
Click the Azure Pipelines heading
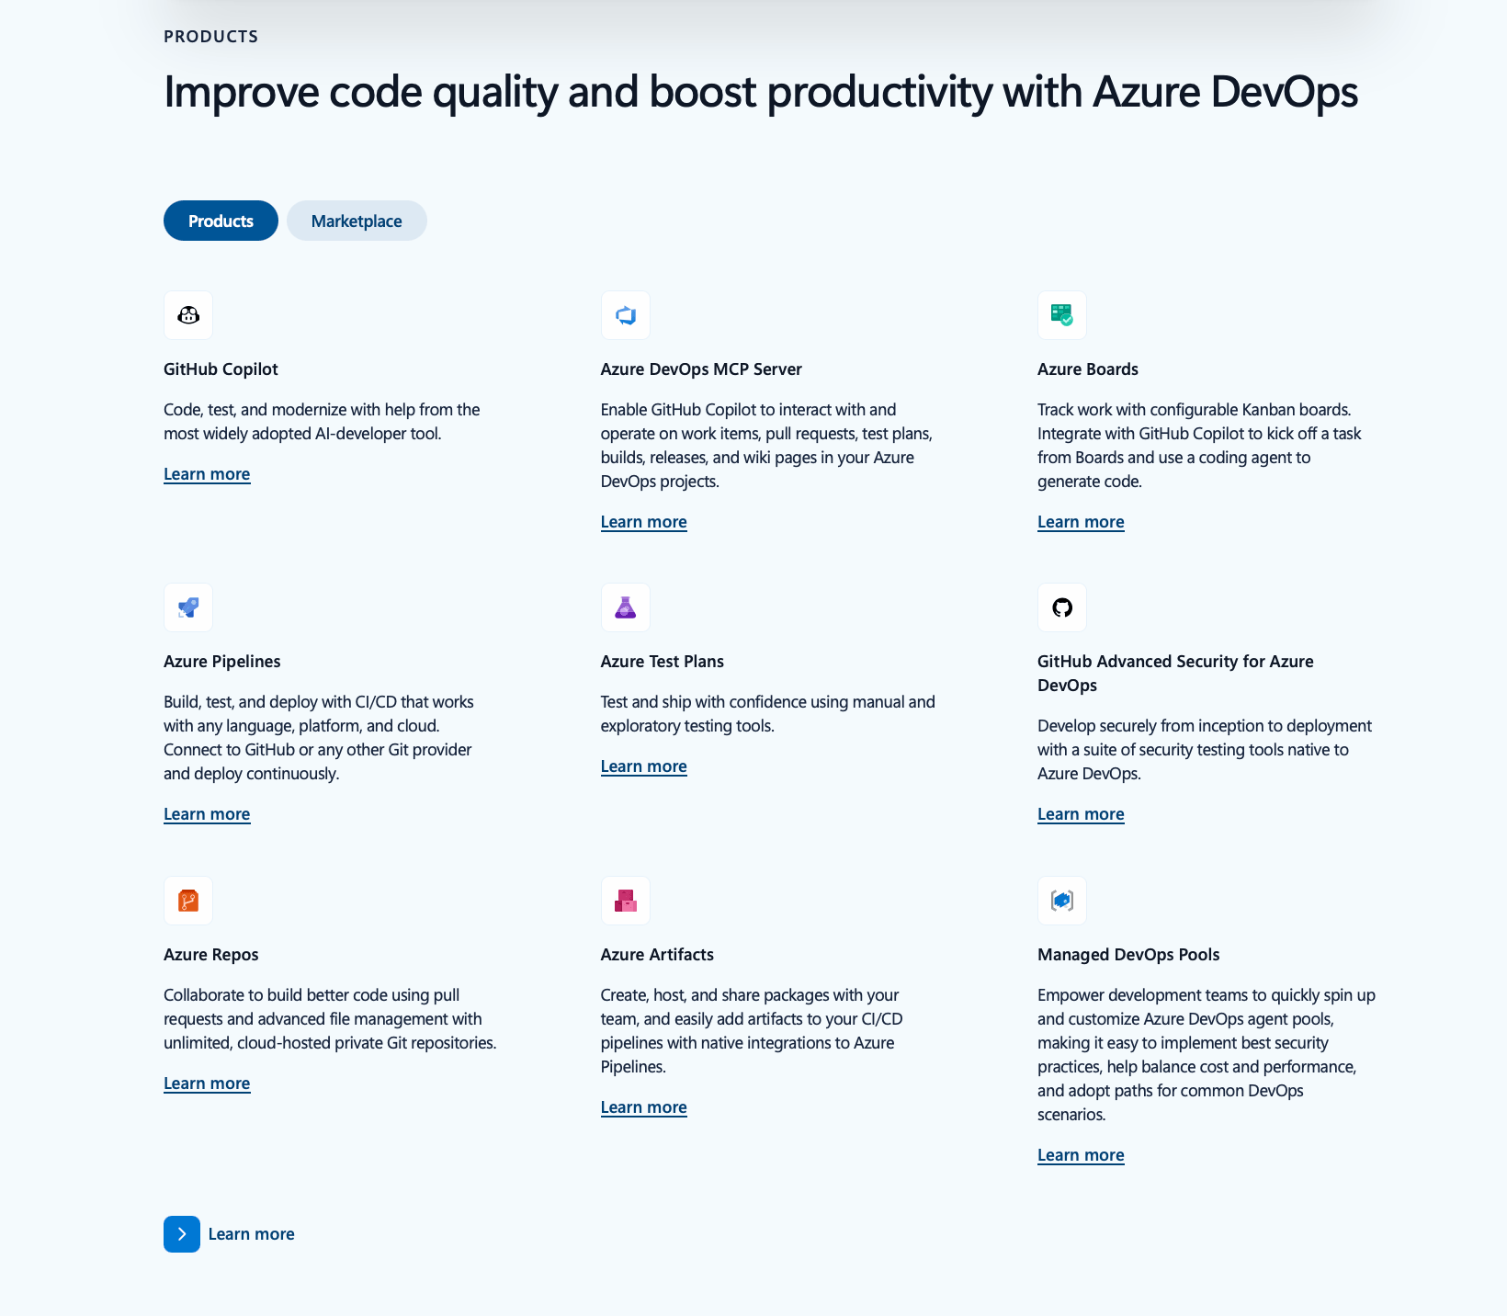tap(222, 662)
